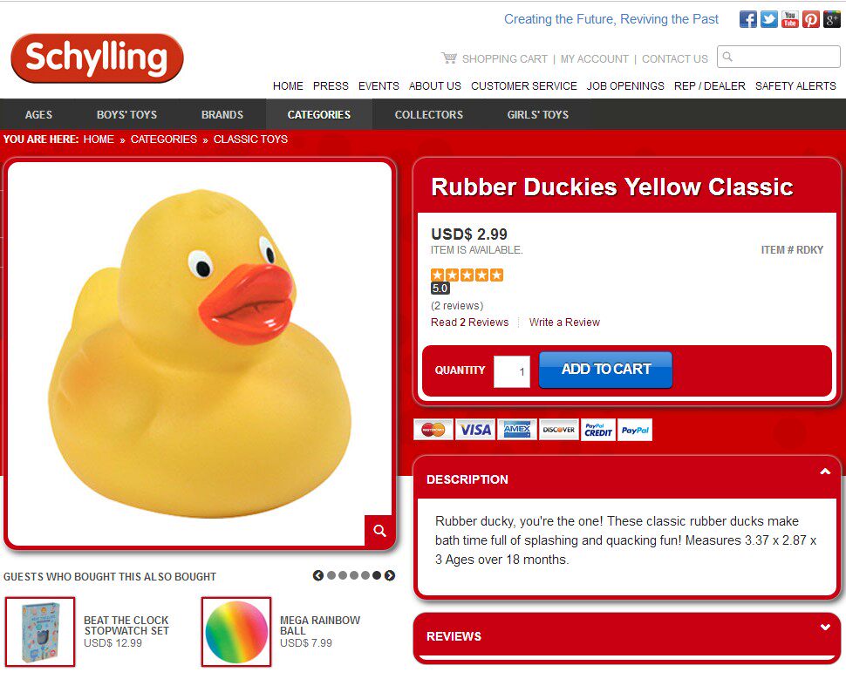Select the last carousel page dot
846x679 pixels.
pos(377,575)
